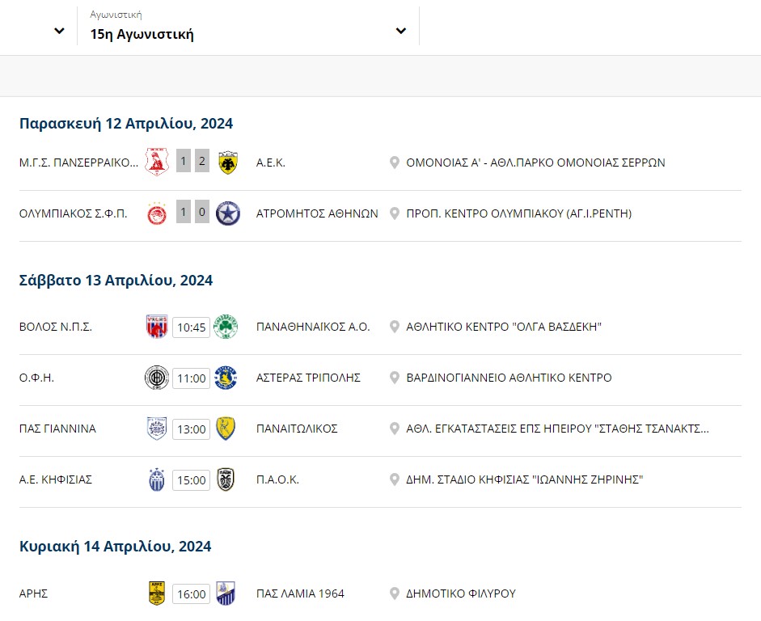
Task: Click the Π.Α.Ο.Κ. black shield logo
Action: pyautogui.click(x=226, y=479)
